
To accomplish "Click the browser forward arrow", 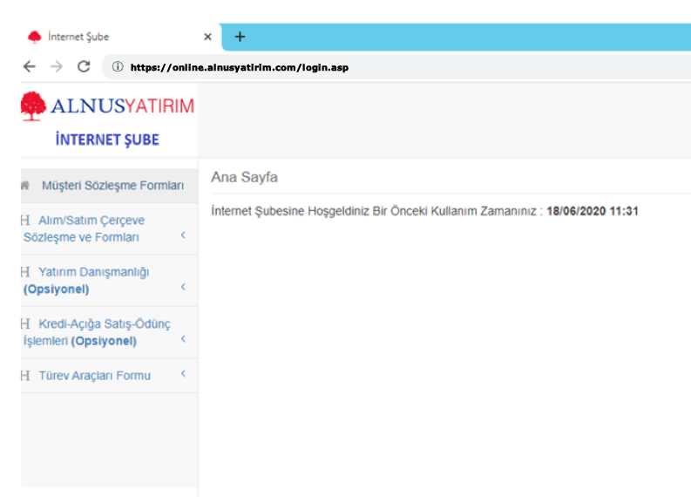I will tap(57, 67).
